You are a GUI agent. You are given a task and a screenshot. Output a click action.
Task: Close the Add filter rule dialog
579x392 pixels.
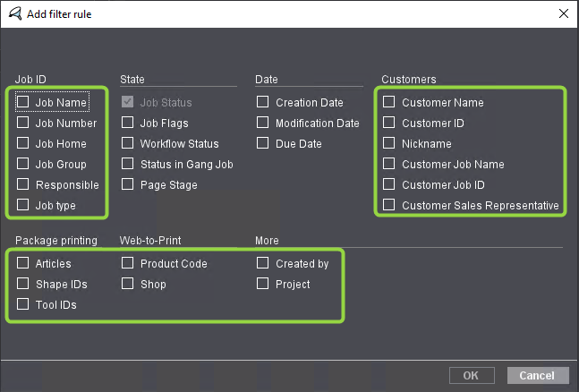point(563,13)
